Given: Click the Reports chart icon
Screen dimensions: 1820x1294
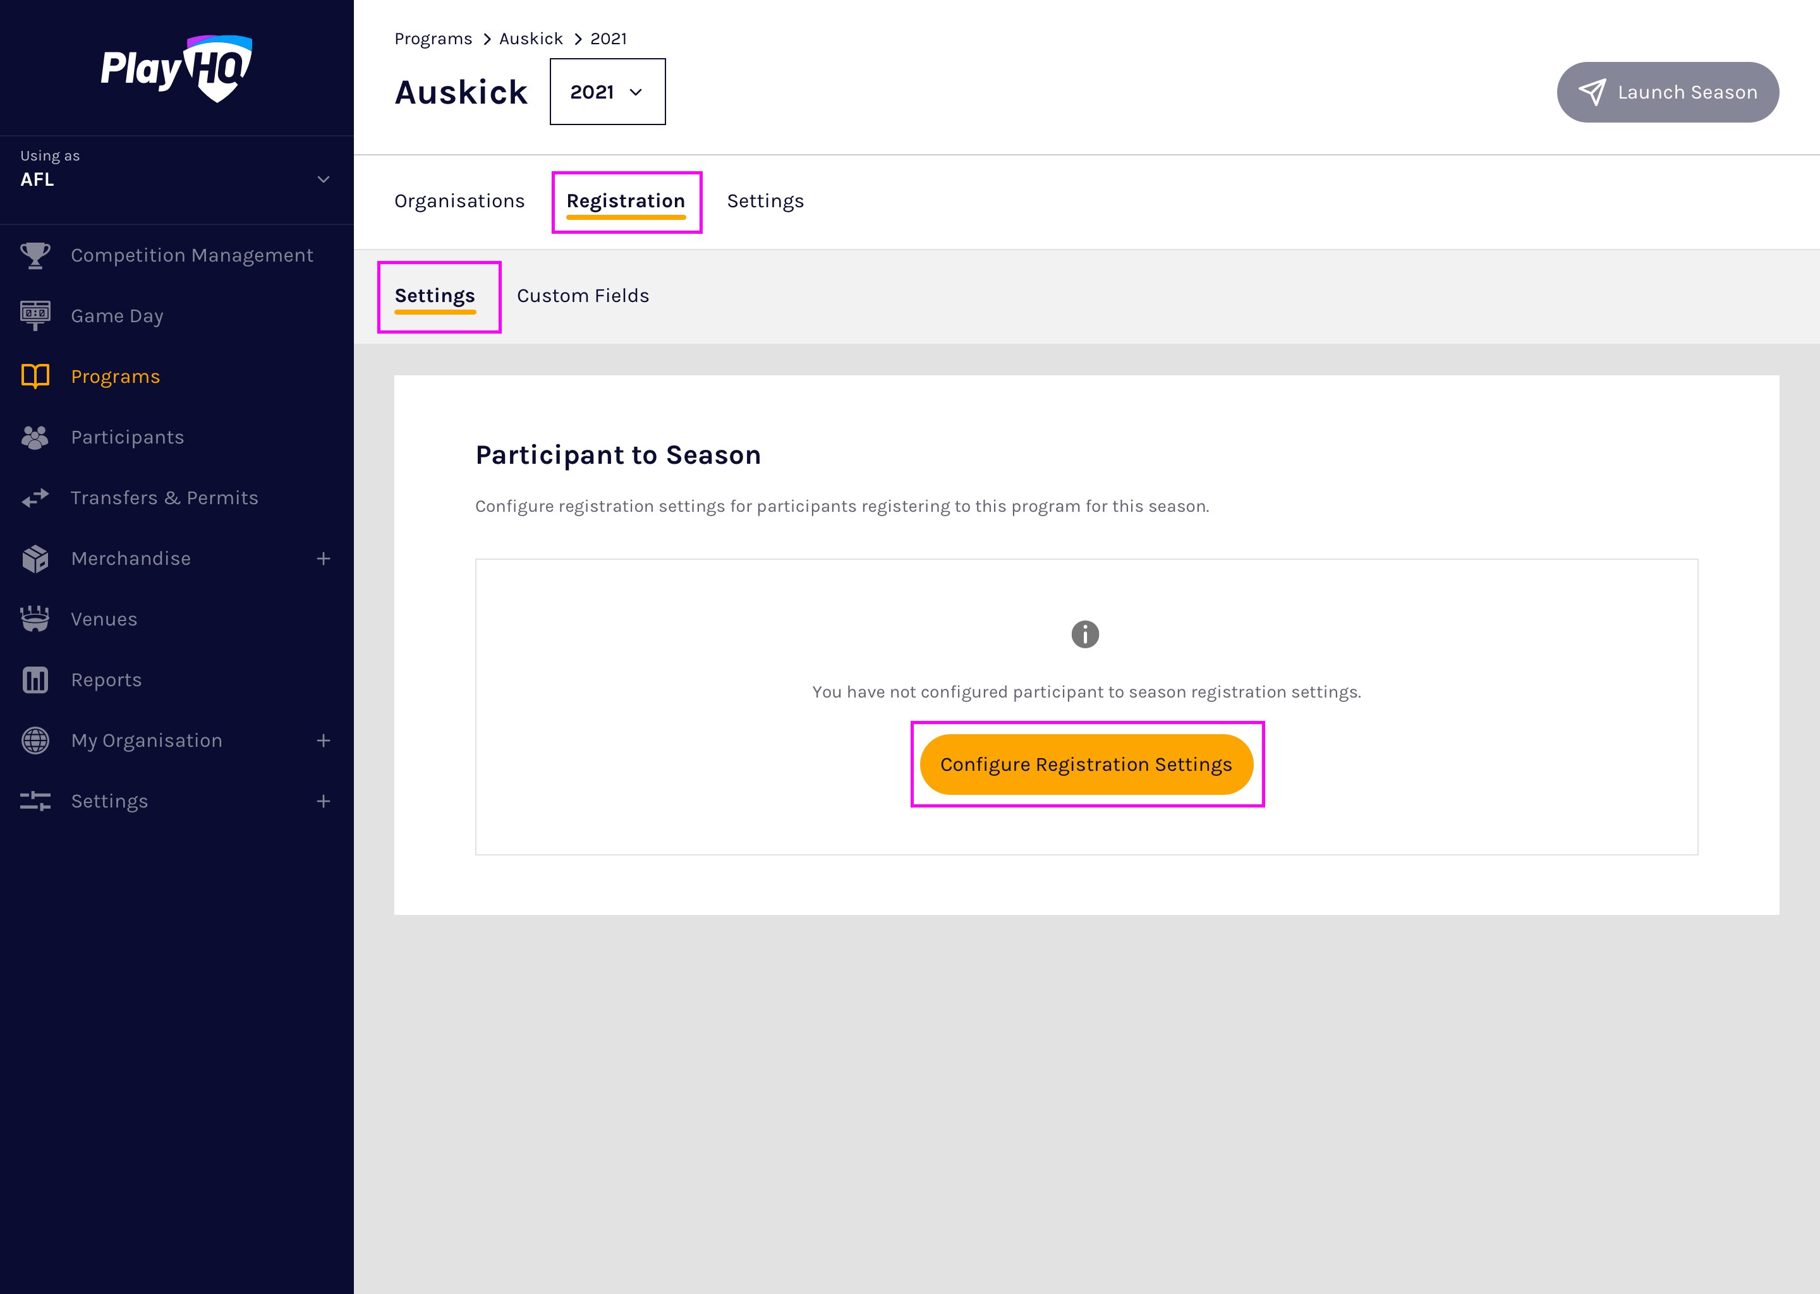Looking at the screenshot, I should pyautogui.click(x=35, y=680).
